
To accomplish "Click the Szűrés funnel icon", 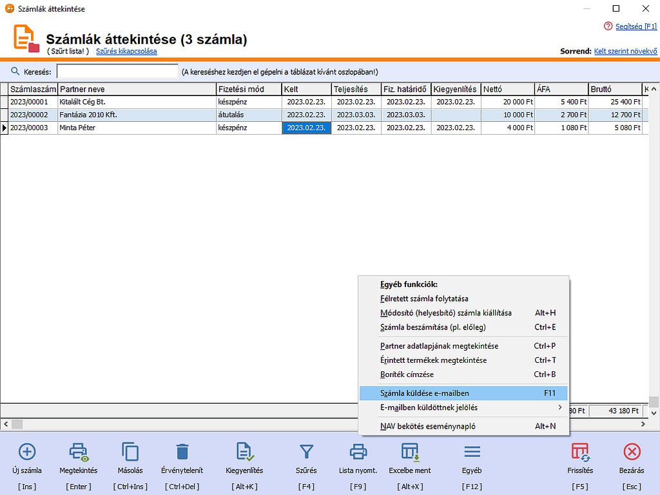I will (307, 452).
